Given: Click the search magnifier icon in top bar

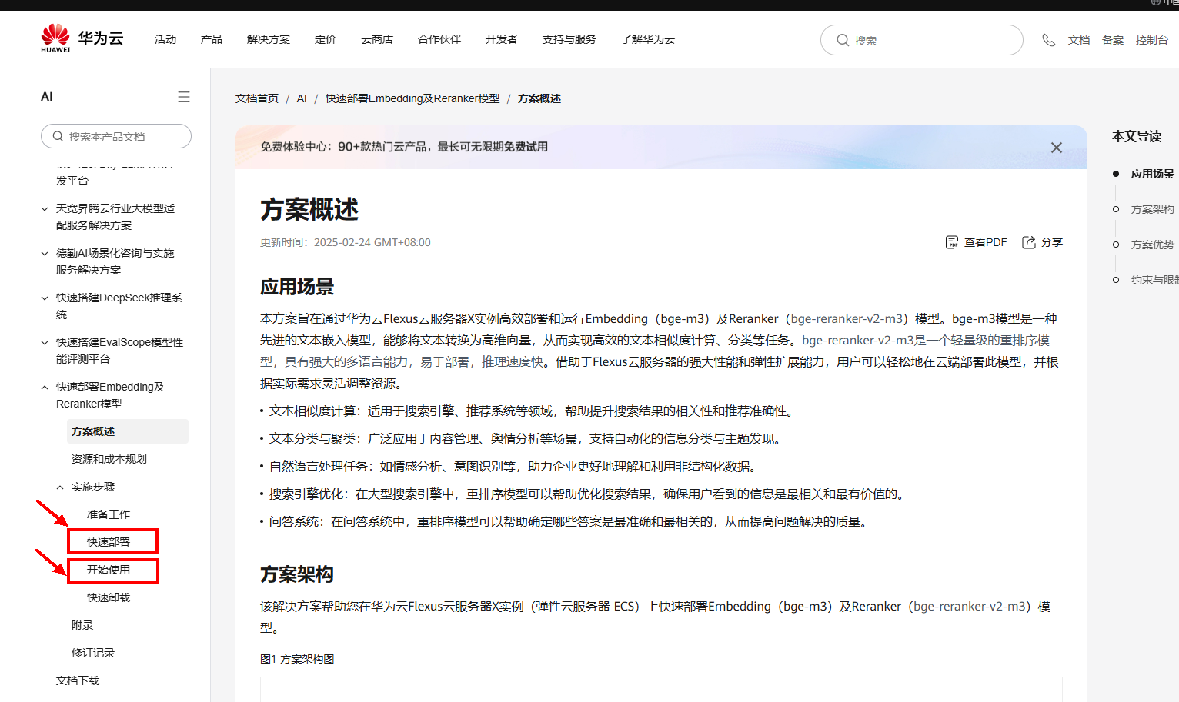Looking at the screenshot, I should pos(843,40).
